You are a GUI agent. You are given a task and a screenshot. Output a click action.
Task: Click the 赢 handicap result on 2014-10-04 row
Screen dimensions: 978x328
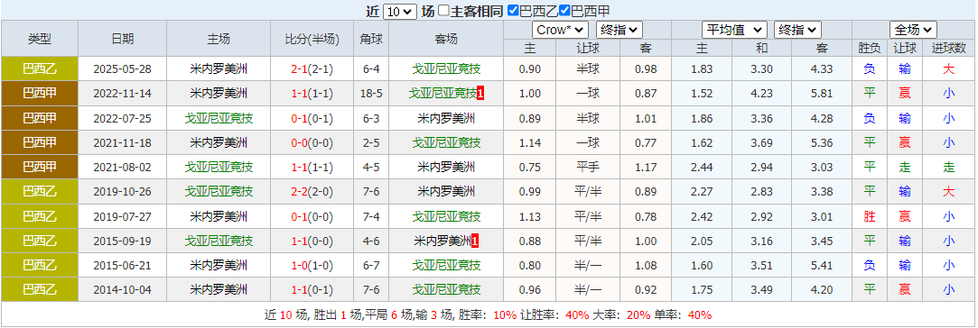pos(904,289)
